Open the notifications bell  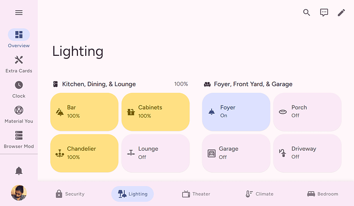pyautogui.click(x=19, y=171)
